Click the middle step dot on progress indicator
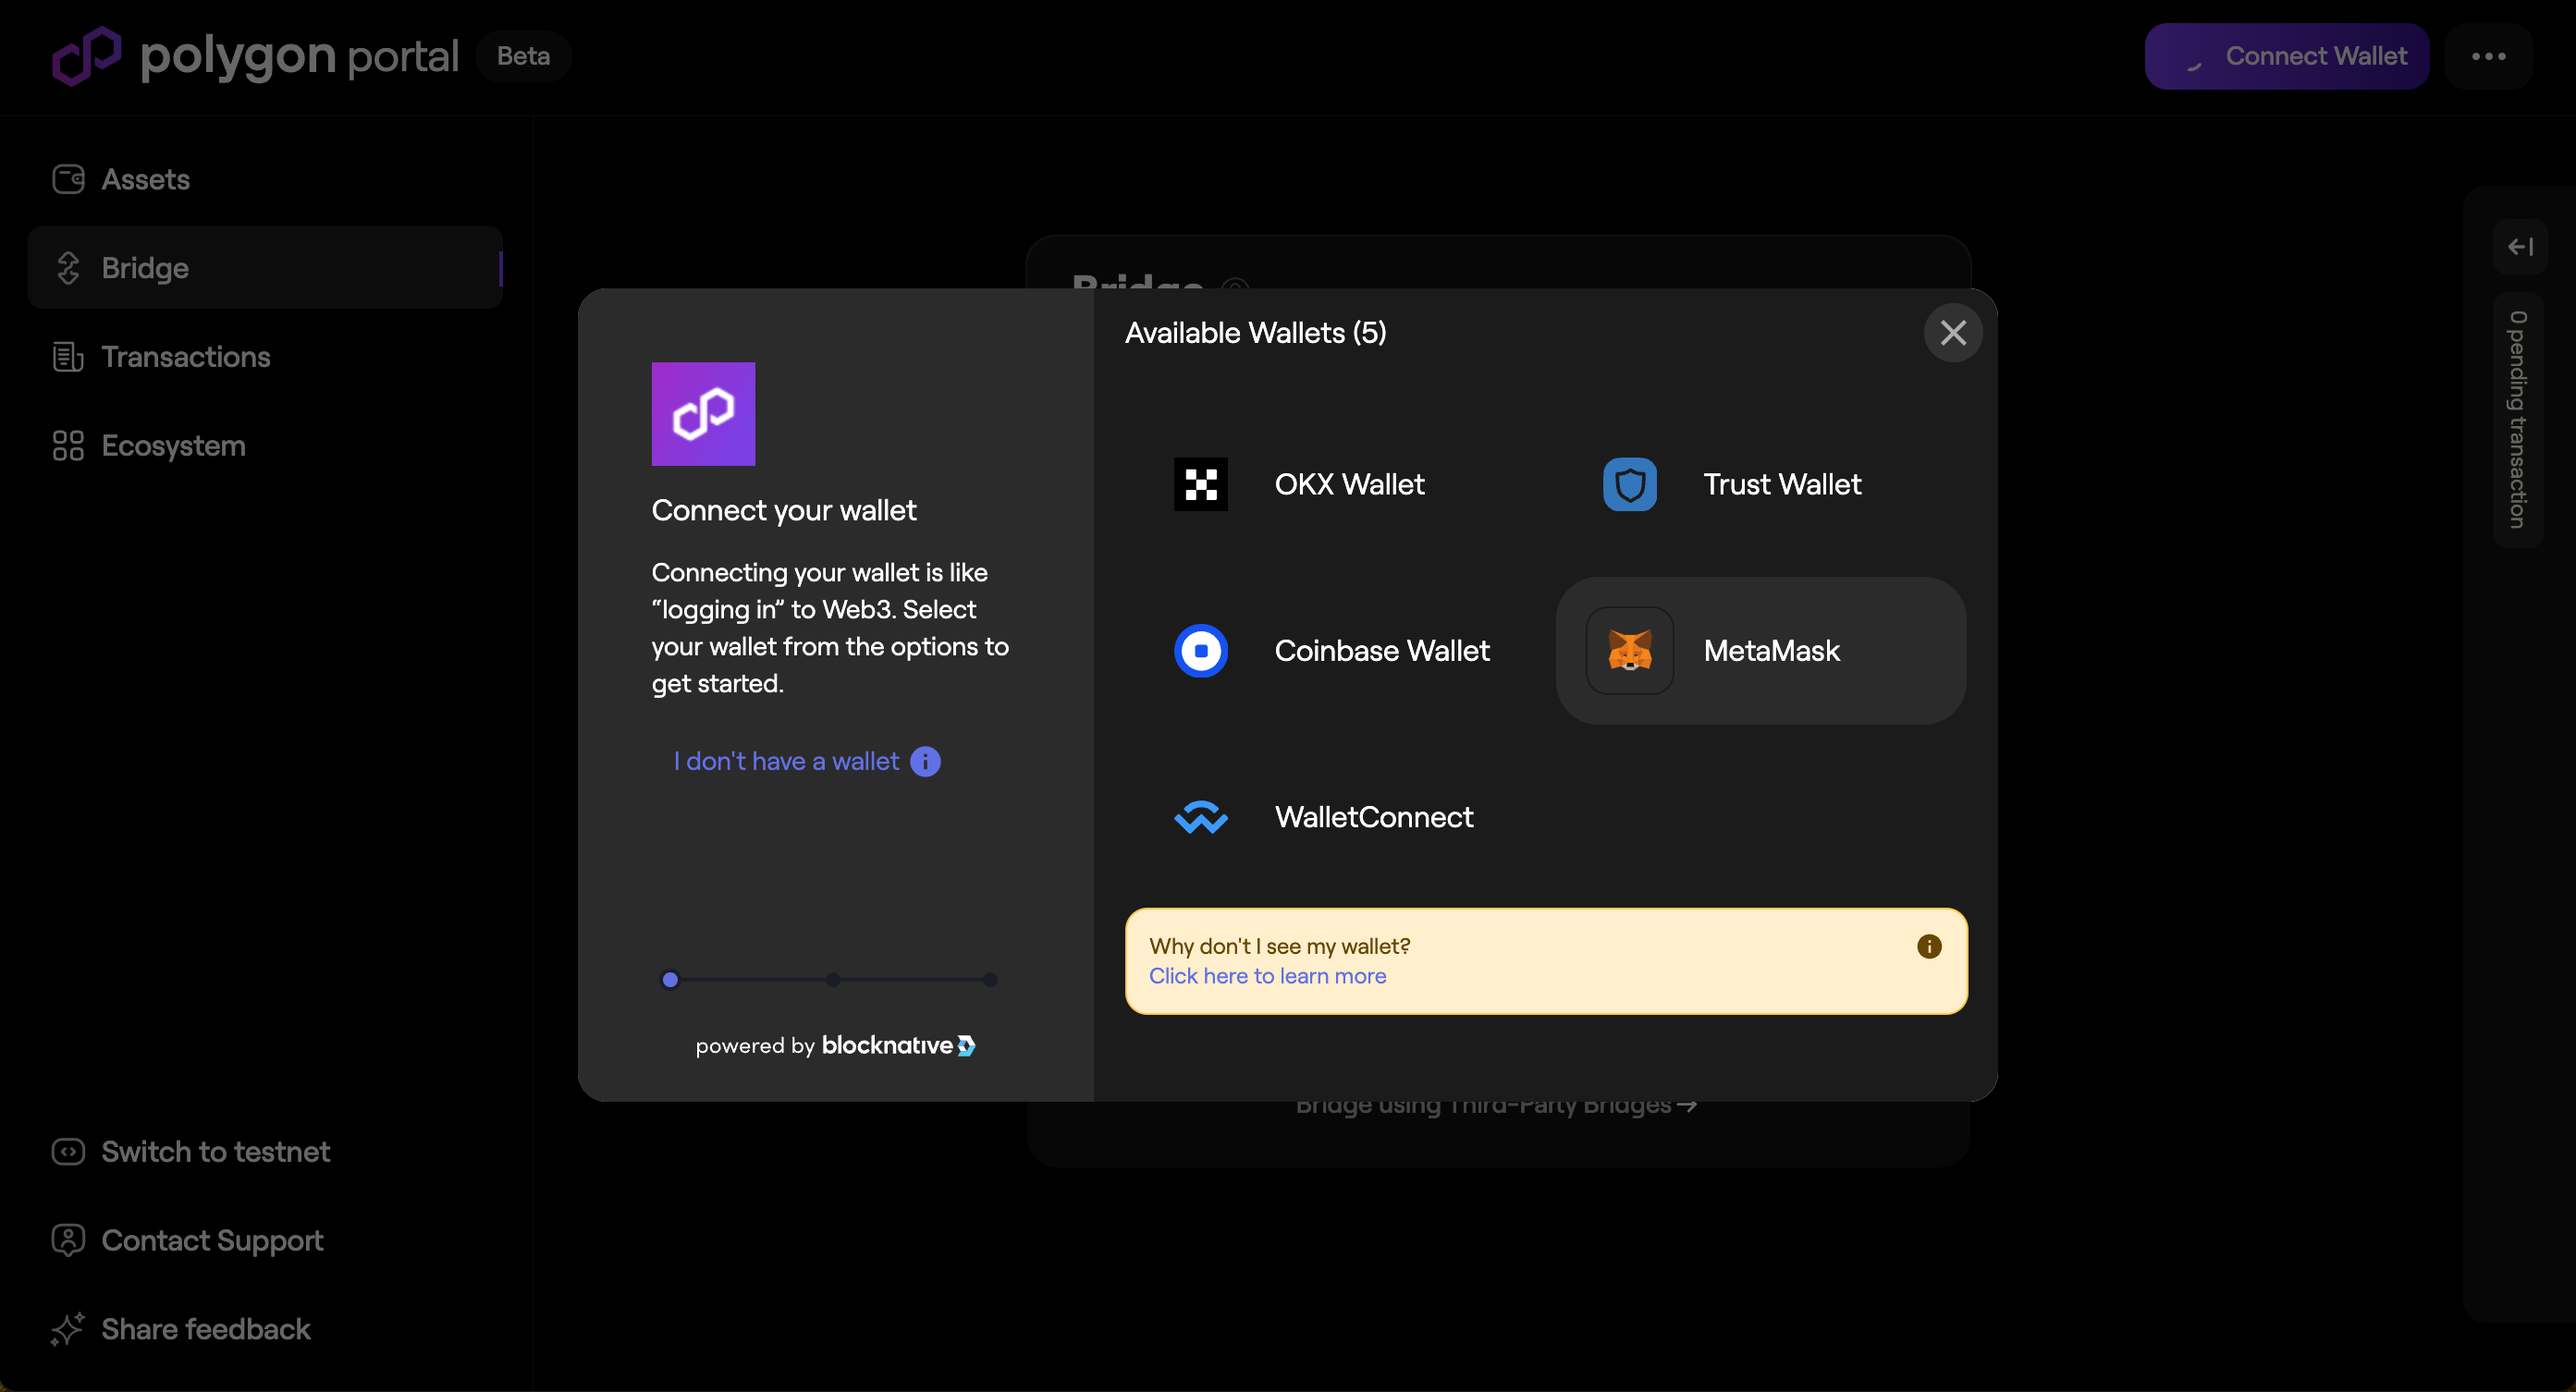2576x1392 pixels. click(832, 980)
